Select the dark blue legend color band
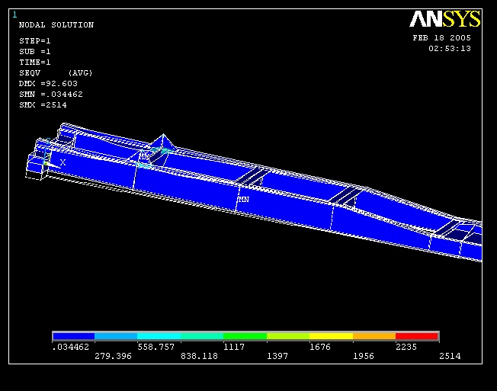 [73, 336]
